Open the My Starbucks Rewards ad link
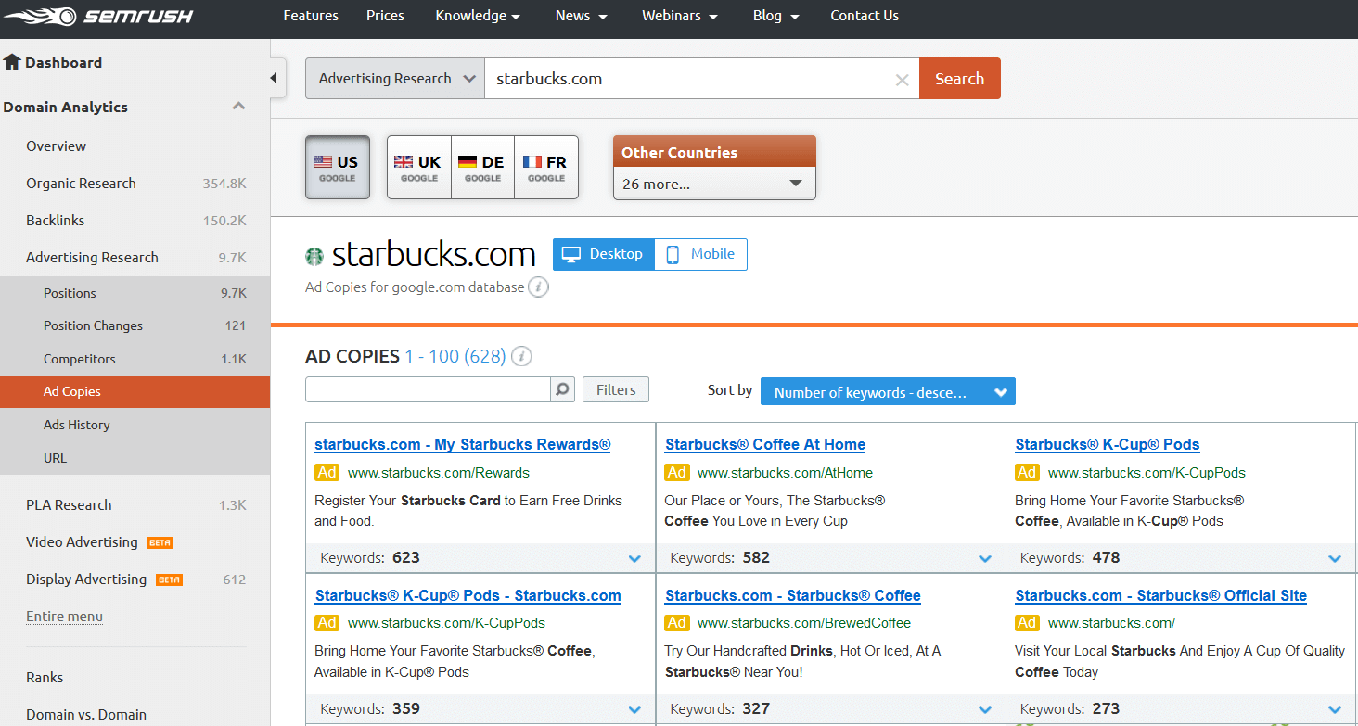The image size is (1358, 726). click(x=463, y=444)
